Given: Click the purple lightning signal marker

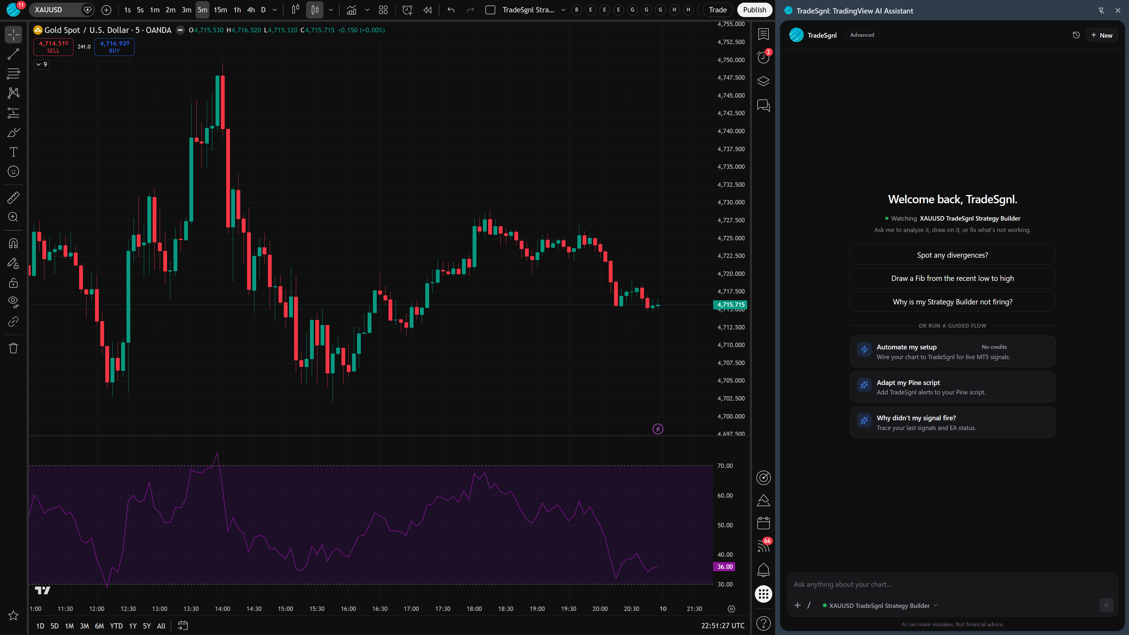Looking at the screenshot, I should pyautogui.click(x=658, y=429).
